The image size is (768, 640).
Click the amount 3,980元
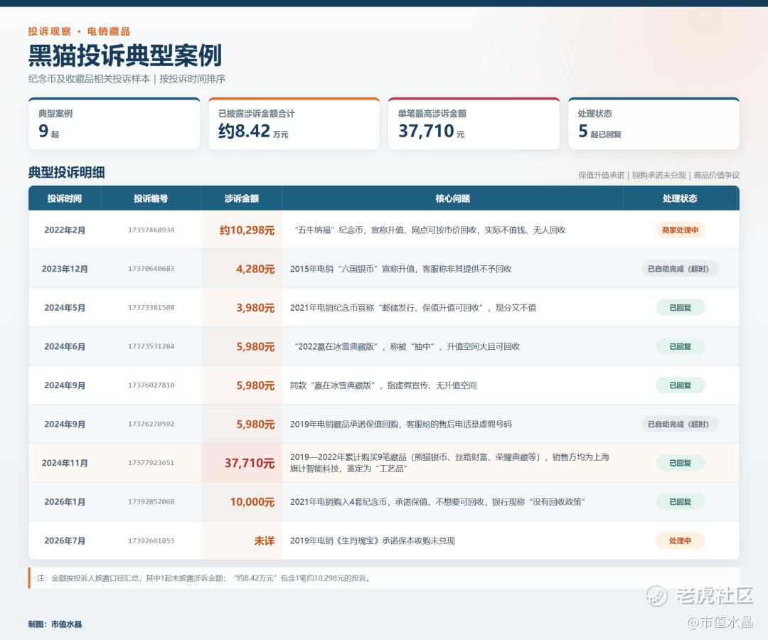pos(255,307)
